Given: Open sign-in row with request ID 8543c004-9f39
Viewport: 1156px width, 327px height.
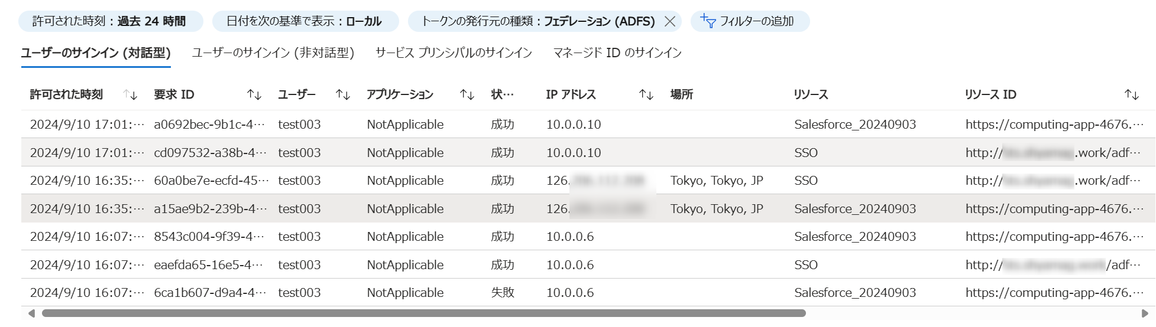Looking at the screenshot, I should (588, 237).
